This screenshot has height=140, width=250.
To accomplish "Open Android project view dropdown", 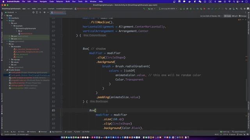I will pos(11,12).
